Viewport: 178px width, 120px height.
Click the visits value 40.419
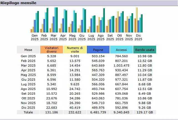pos(75,108)
